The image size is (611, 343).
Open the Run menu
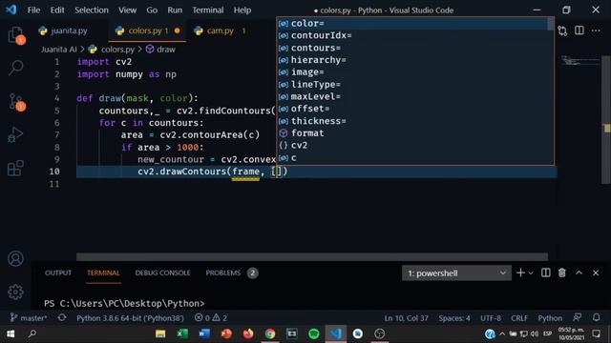(175, 10)
